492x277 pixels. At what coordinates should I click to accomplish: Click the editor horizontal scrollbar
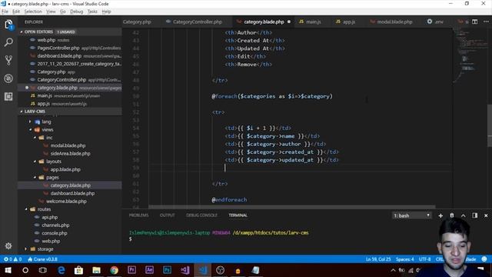[292, 207]
